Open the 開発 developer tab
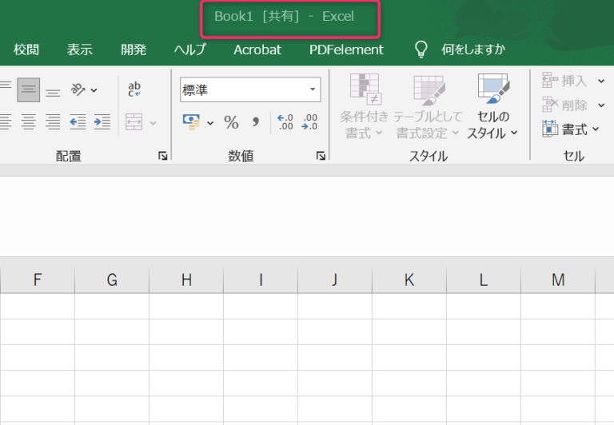 [x=134, y=50]
